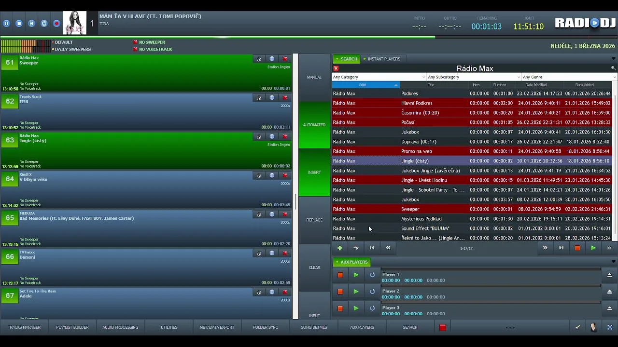Image resolution: width=618 pixels, height=347 pixels.
Task: Open SONG DETAILS
Action: (314, 327)
